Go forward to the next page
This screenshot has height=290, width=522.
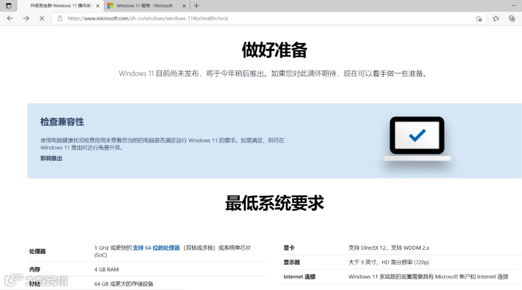pos(26,18)
